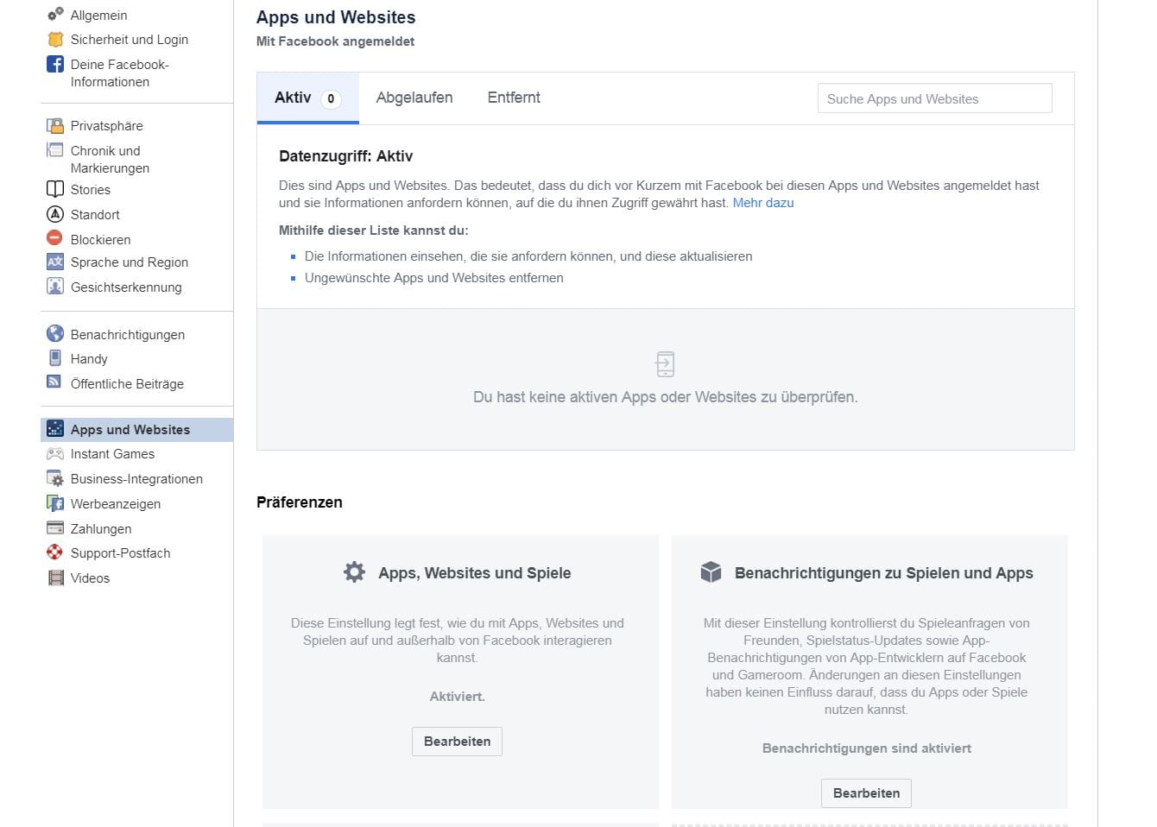Viewport: 1157px width, 827px height.
Task: Click the Handy phone icon
Action: [x=55, y=357]
